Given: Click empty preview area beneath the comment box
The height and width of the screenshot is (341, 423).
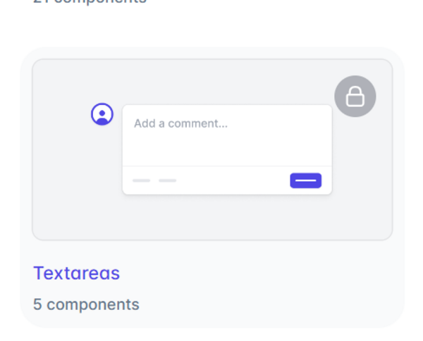Looking at the screenshot, I should (x=227, y=217).
